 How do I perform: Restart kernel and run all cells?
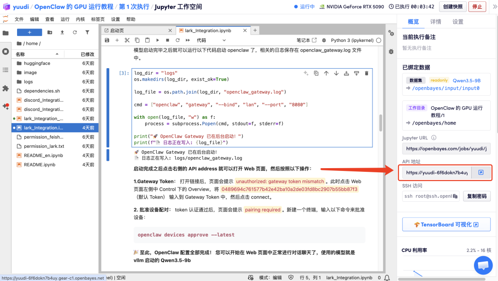coord(188,40)
